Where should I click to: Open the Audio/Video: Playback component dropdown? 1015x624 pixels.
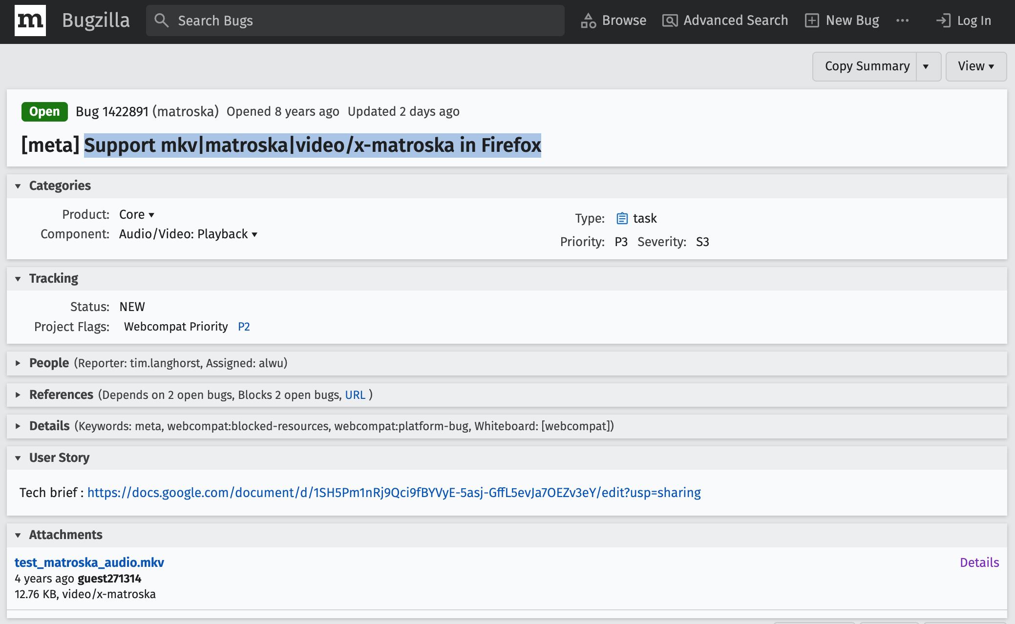tap(188, 234)
